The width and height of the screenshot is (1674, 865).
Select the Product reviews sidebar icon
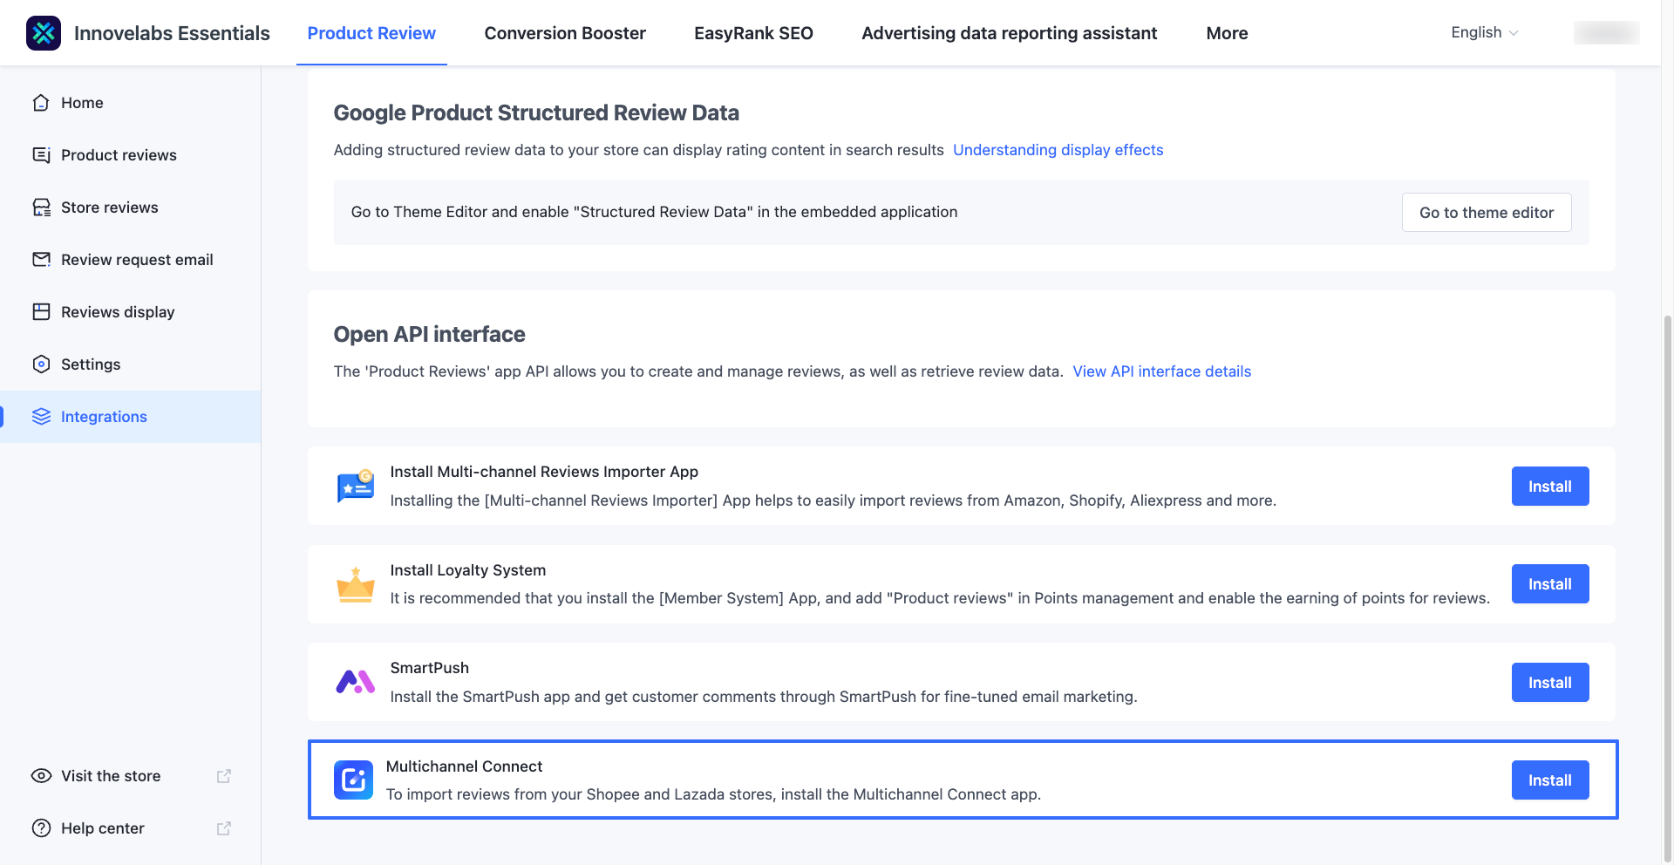(42, 154)
